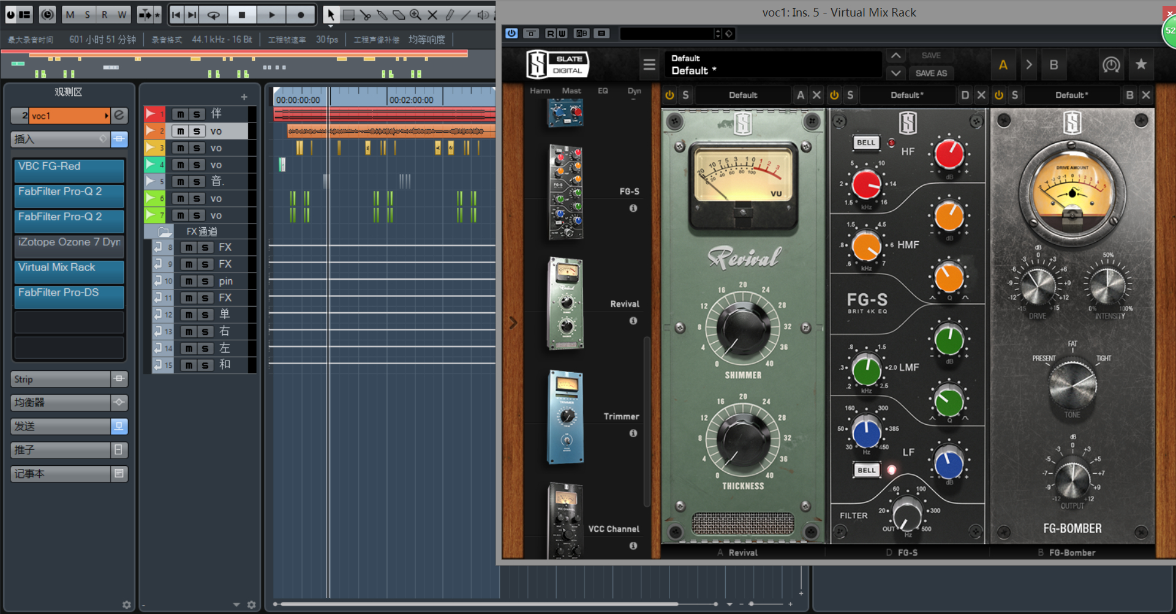
Task: Solo track 2 vo
Action: (196, 131)
